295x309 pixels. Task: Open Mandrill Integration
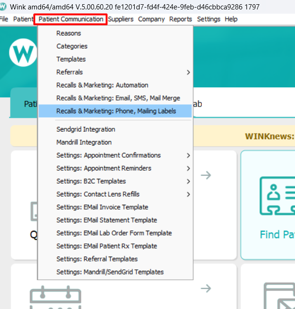tap(115, 142)
